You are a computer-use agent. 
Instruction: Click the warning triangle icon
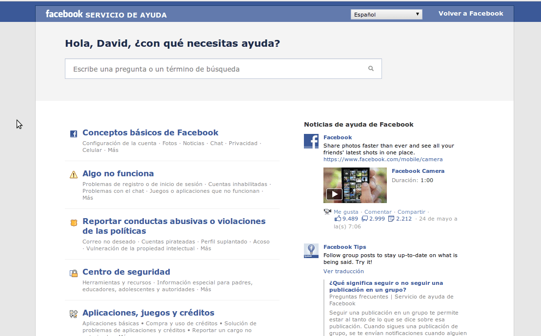pos(74,174)
